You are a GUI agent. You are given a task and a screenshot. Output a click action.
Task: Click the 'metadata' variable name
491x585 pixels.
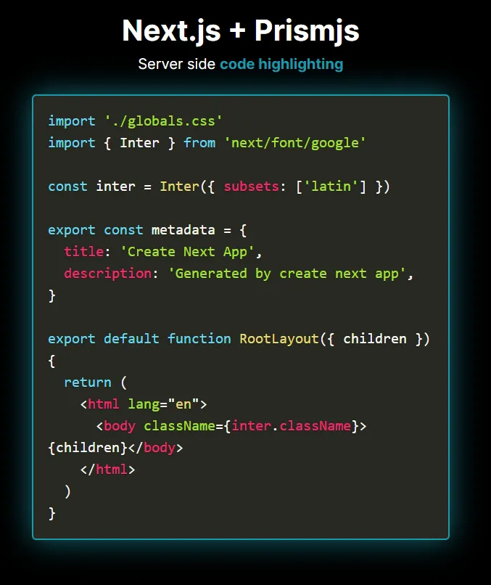183,230
